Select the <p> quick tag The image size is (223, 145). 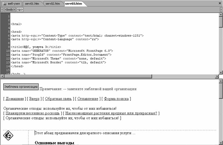pos(20,9)
